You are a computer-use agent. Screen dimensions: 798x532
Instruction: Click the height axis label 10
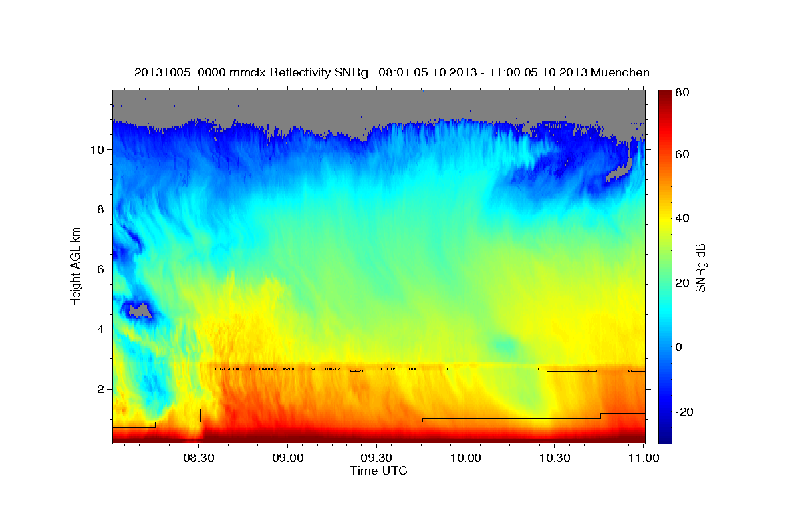[97, 150]
